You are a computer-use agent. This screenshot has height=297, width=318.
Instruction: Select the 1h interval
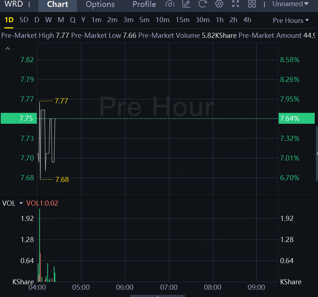click(x=220, y=20)
